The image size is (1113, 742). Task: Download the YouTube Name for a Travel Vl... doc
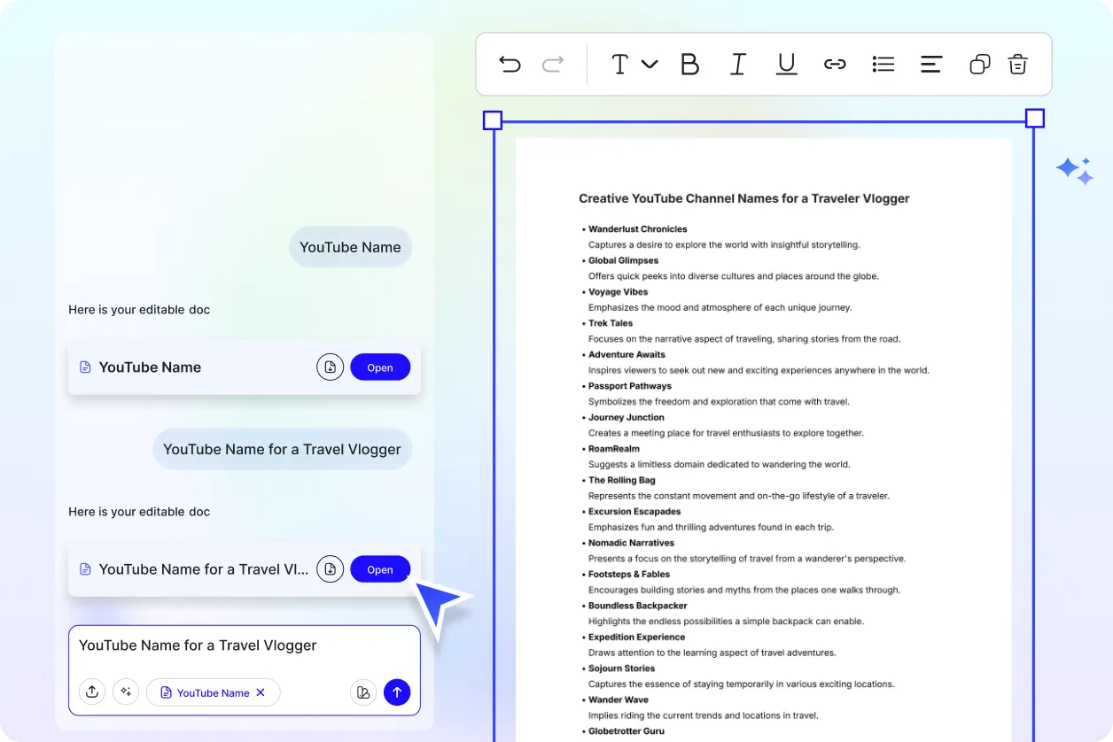(x=330, y=568)
